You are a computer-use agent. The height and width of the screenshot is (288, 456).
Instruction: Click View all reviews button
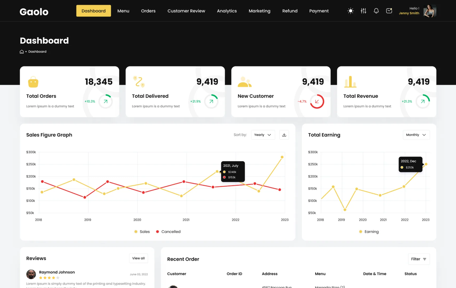(x=138, y=258)
